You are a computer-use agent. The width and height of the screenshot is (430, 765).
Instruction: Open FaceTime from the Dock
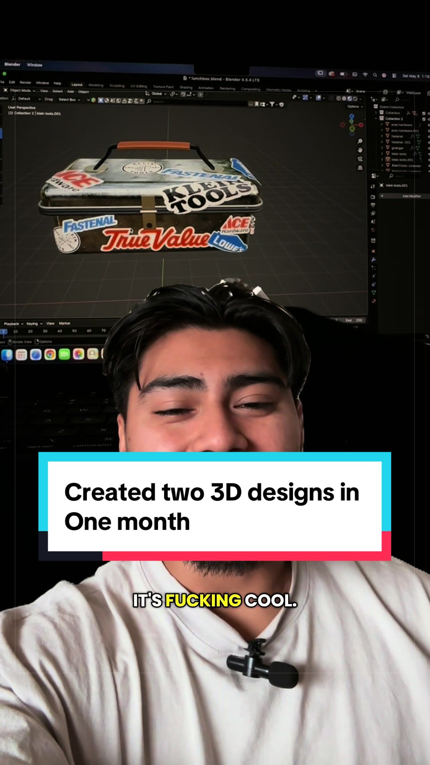(x=64, y=354)
